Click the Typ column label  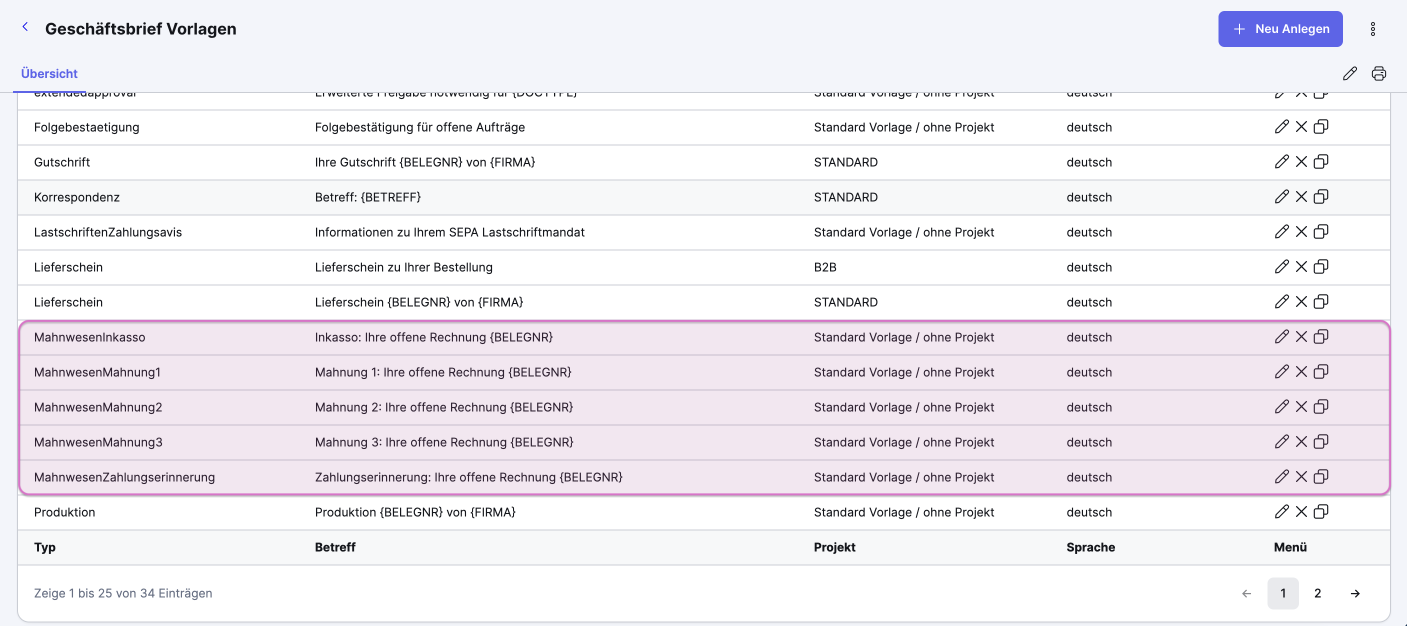coord(45,547)
